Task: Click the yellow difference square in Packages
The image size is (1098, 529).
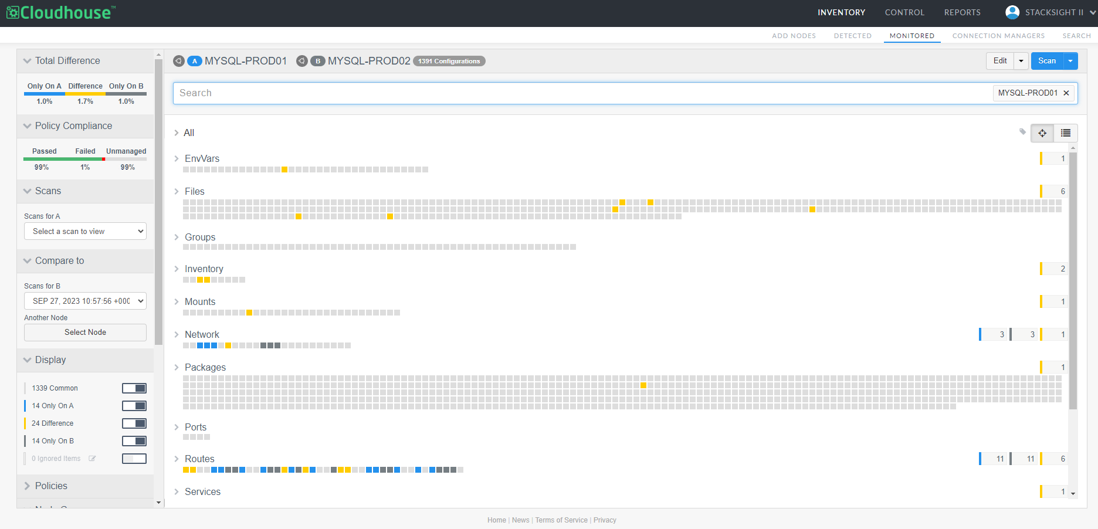Action: [643, 385]
